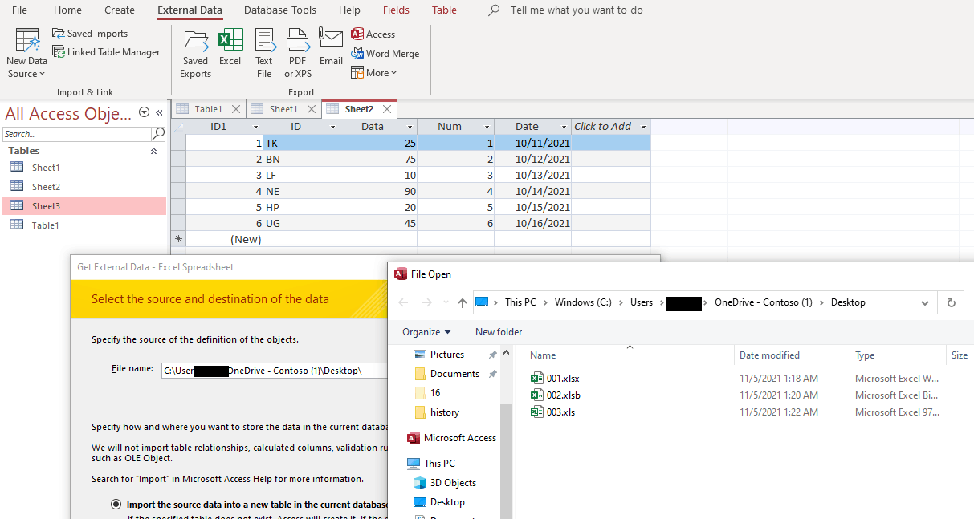Image resolution: width=974 pixels, height=519 pixels.
Task: Click the Desktop breadcrumb in address bar
Action: click(x=848, y=302)
